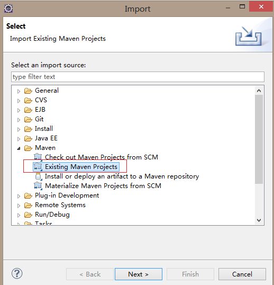274x285 pixels.
Task: Click the Install or deploy artifact jar icon
Action: (39, 176)
